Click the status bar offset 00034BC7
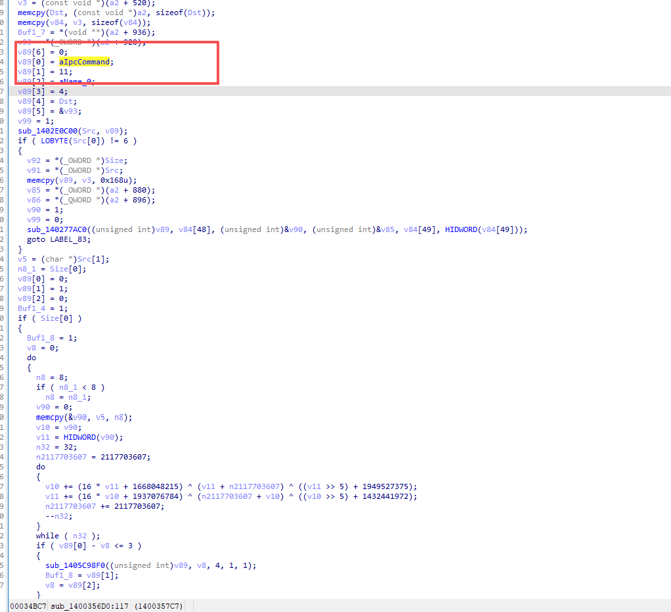Viewport: 671px width, 612px height. pos(28,605)
